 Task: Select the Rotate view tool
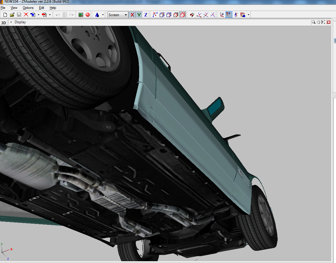(323, 22)
